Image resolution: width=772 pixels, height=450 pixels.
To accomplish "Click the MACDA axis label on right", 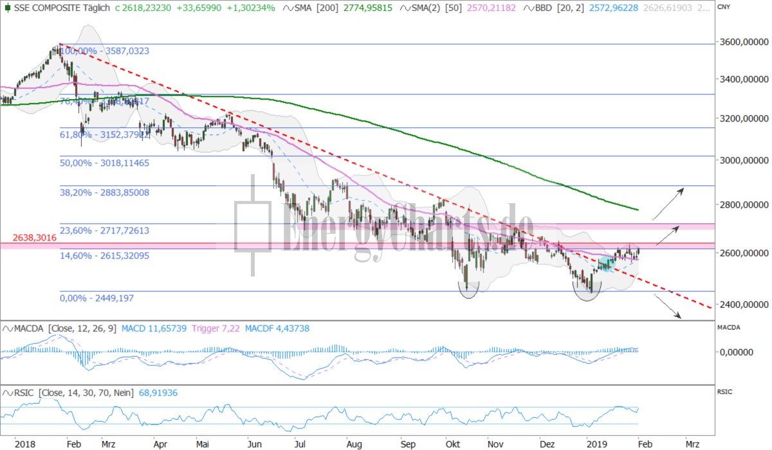I will pyautogui.click(x=730, y=327).
